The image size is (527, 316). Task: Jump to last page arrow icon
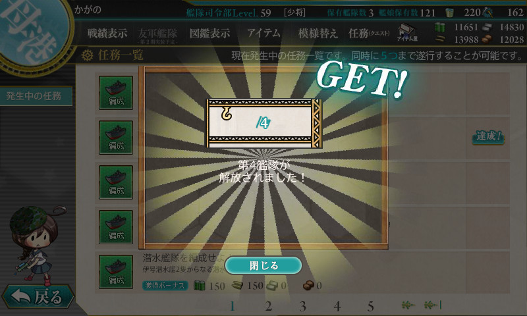(x=433, y=305)
